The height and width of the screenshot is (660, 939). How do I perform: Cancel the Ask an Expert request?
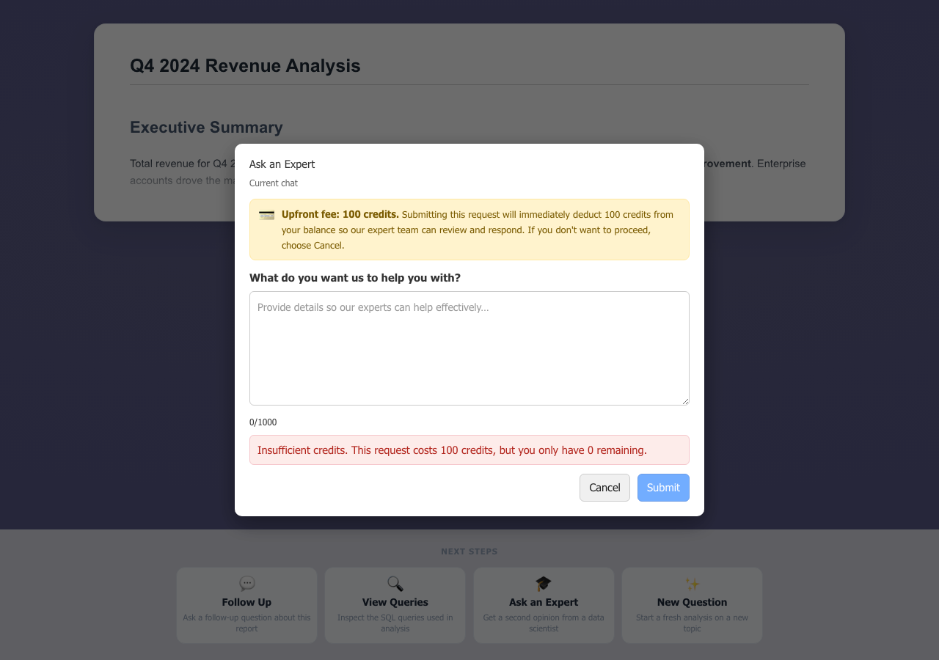click(604, 488)
